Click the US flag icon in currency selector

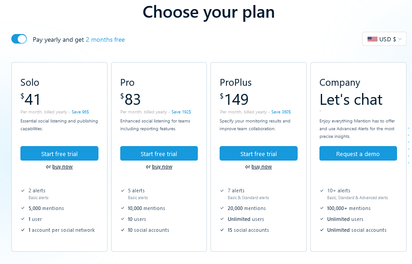pos(372,39)
